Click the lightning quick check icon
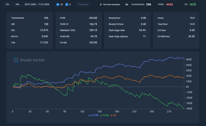The width and height of the screenshot is (206, 126). pos(101,4)
